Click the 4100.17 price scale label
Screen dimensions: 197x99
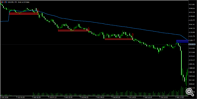click(192, 60)
